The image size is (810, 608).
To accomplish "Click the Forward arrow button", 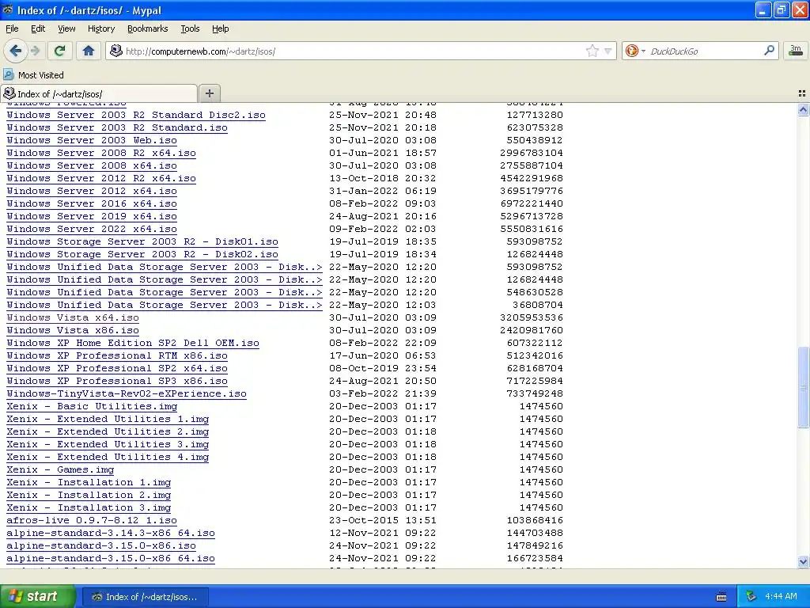I will pos(35,51).
